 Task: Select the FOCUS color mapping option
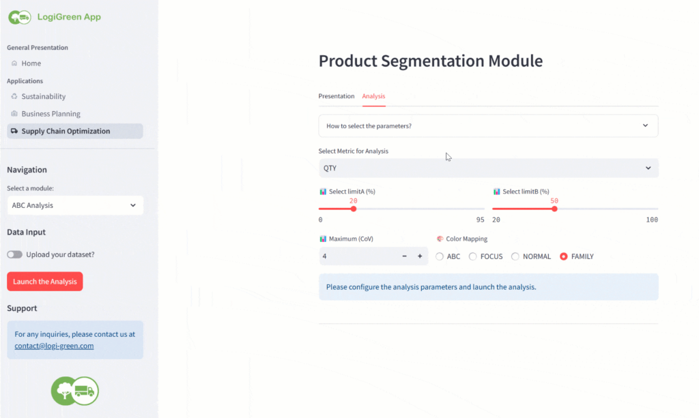coord(473,256)
